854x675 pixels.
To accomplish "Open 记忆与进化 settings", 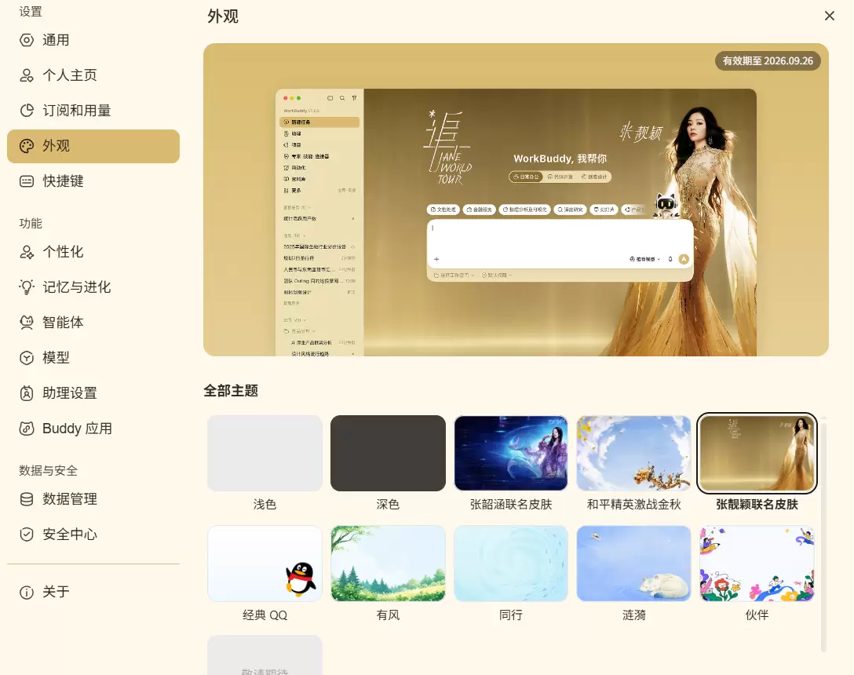I will point(93,287).
